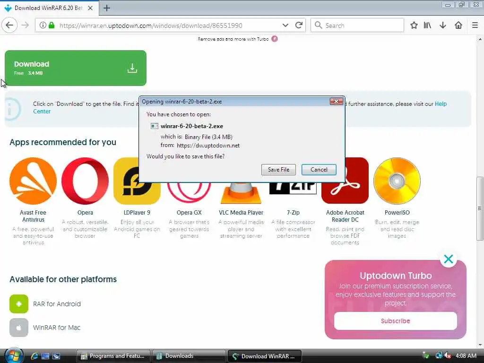Click the muted volume tray icon

[448, 355]
